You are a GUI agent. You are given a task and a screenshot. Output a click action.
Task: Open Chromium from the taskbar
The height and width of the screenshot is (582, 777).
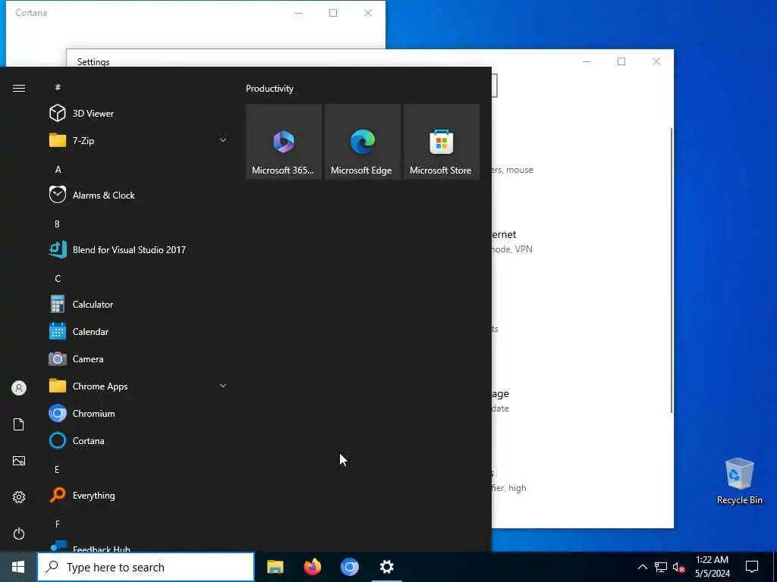click(x=349, y=567)
